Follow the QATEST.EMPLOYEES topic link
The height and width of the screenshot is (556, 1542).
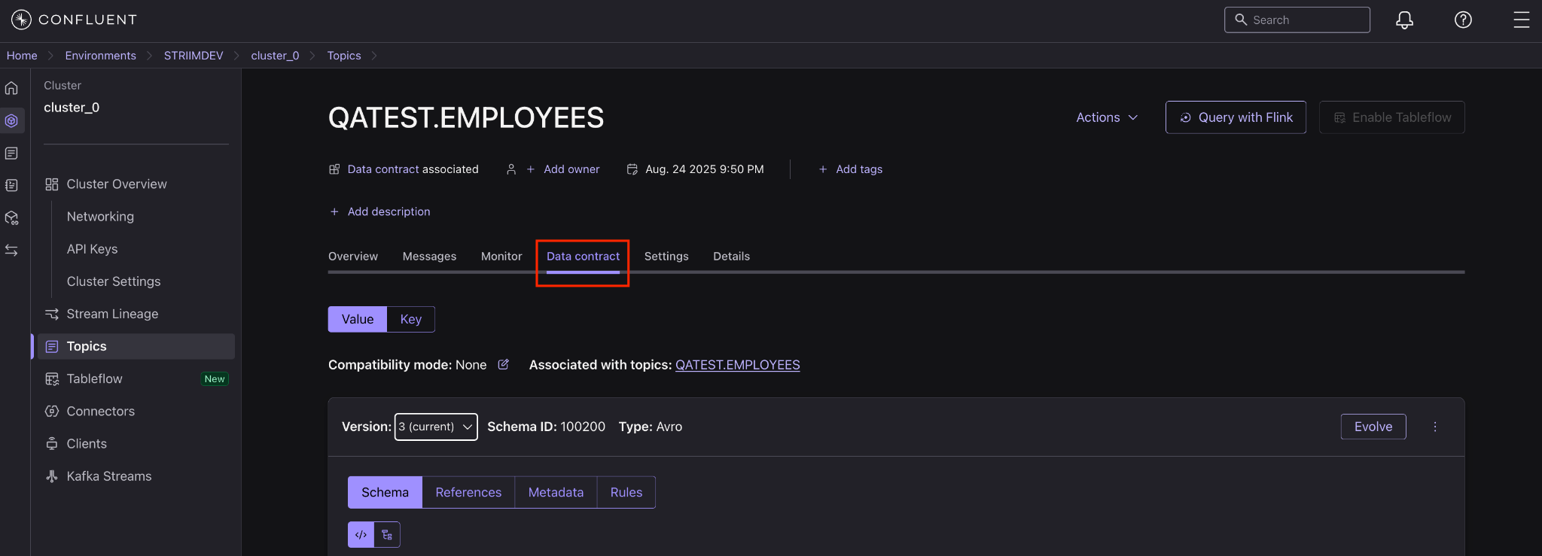(737, 365)
